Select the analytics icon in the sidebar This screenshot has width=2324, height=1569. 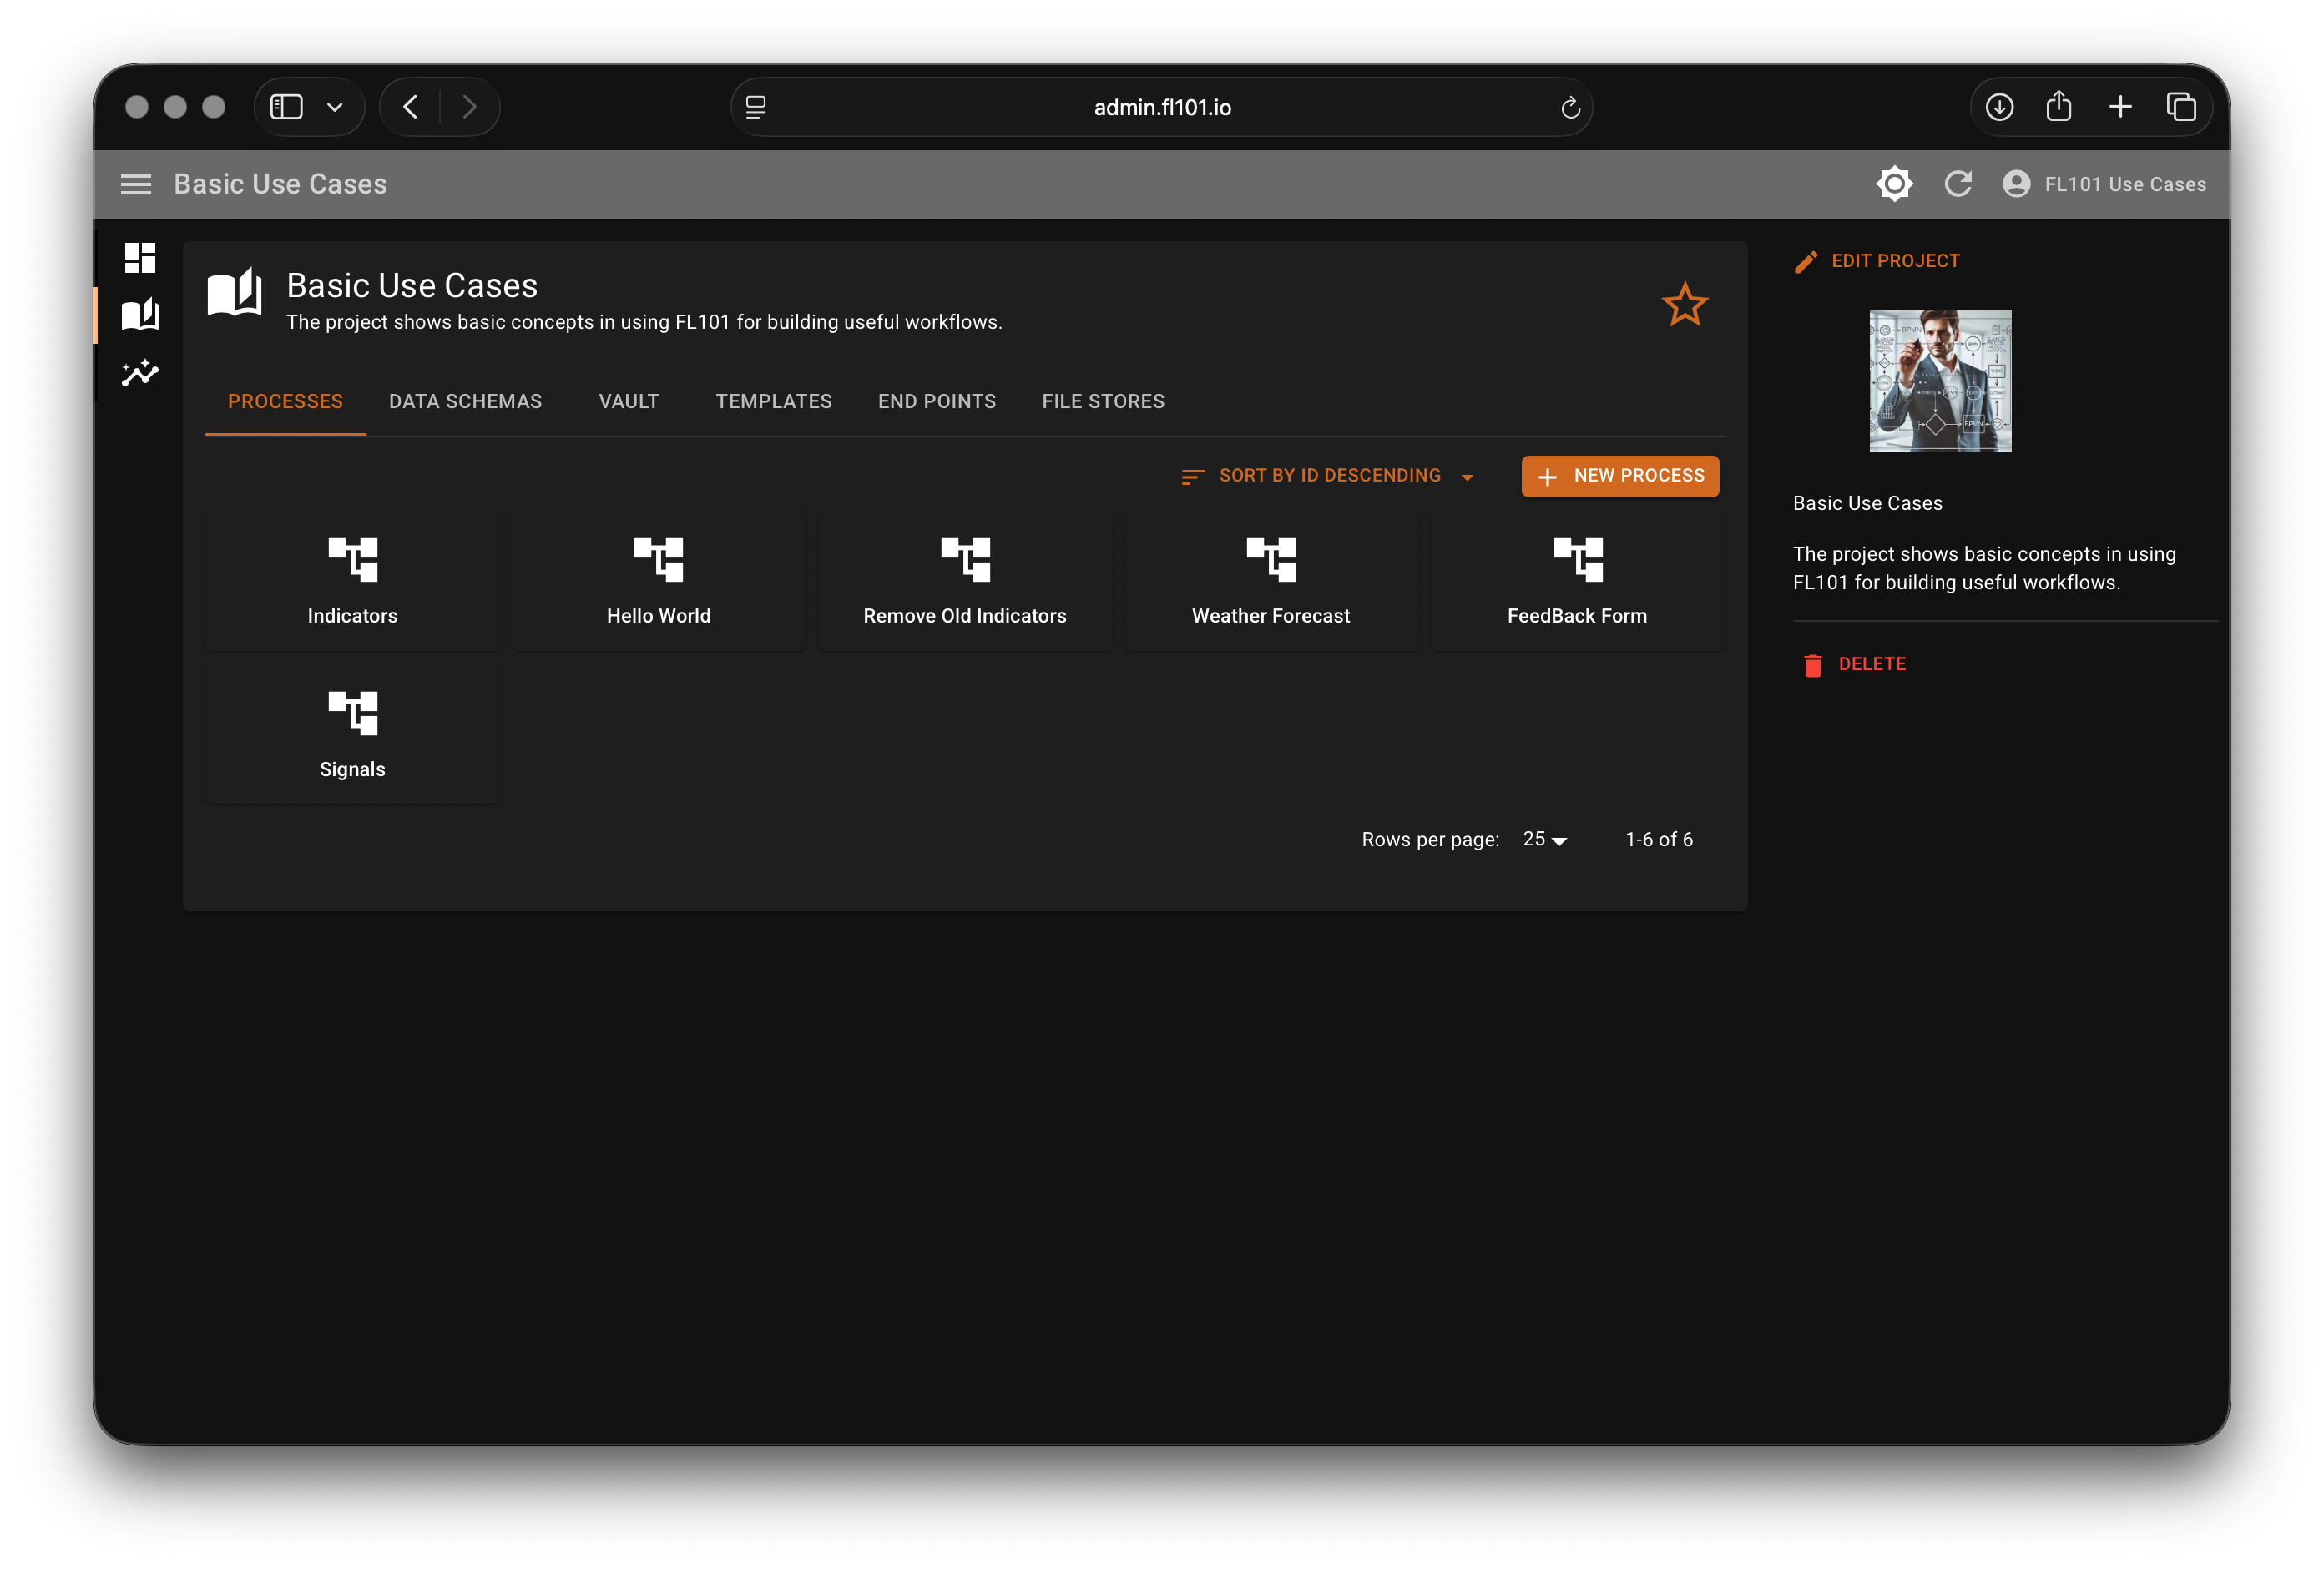pos(140,373)
